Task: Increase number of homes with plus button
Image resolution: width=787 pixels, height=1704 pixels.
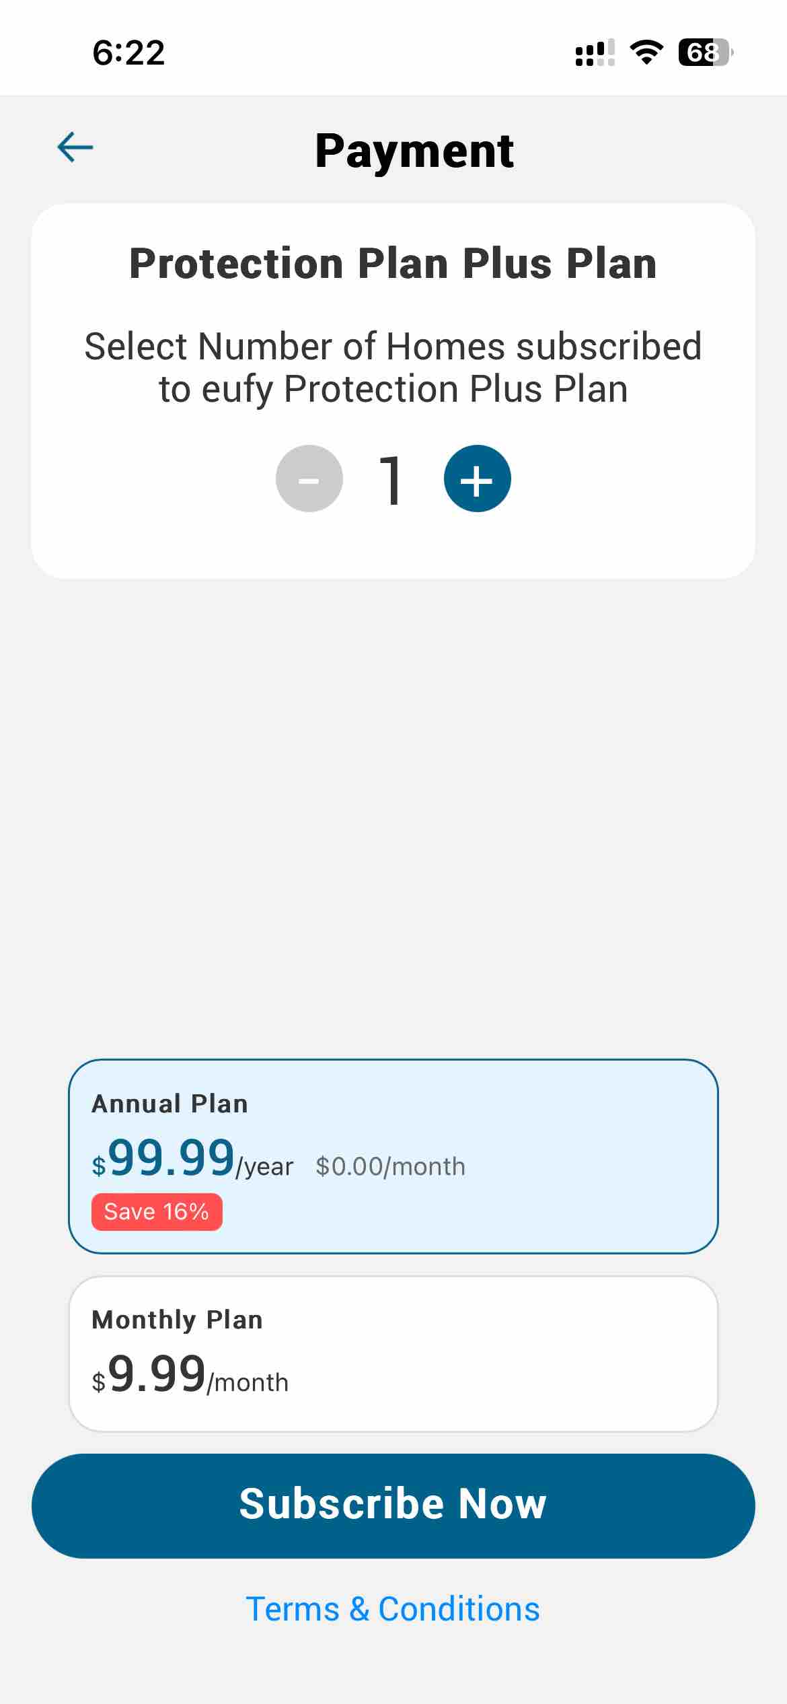Action: [477, 479]
